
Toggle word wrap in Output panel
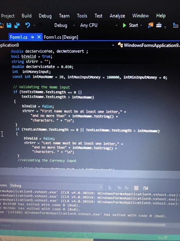tap(145, 188)
